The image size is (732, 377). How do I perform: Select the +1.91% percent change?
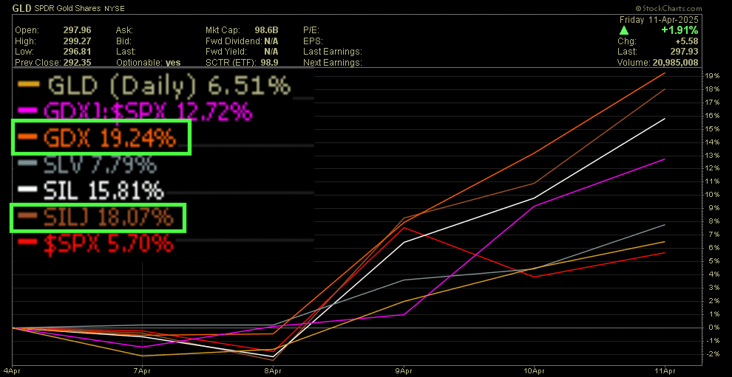coord(681,30)
